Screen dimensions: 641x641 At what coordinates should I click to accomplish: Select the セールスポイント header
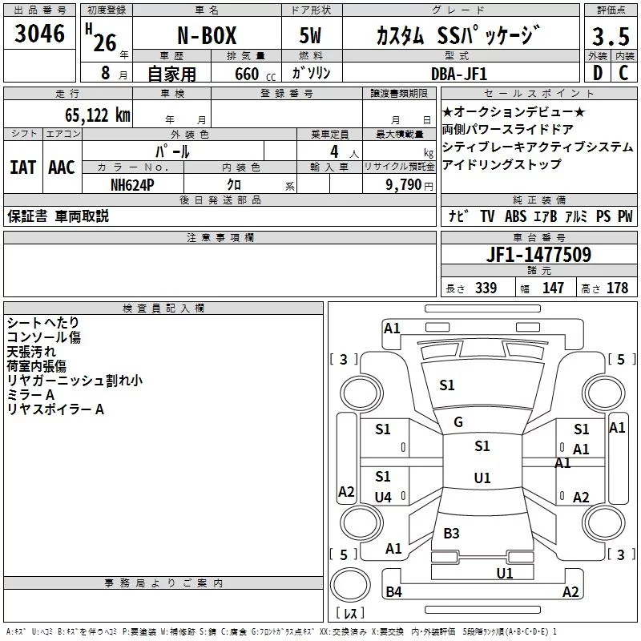click(538, 93)
